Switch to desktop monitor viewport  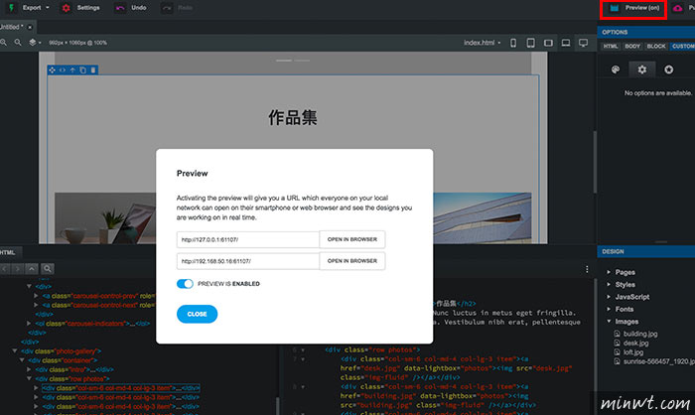[x=584, y=43]
